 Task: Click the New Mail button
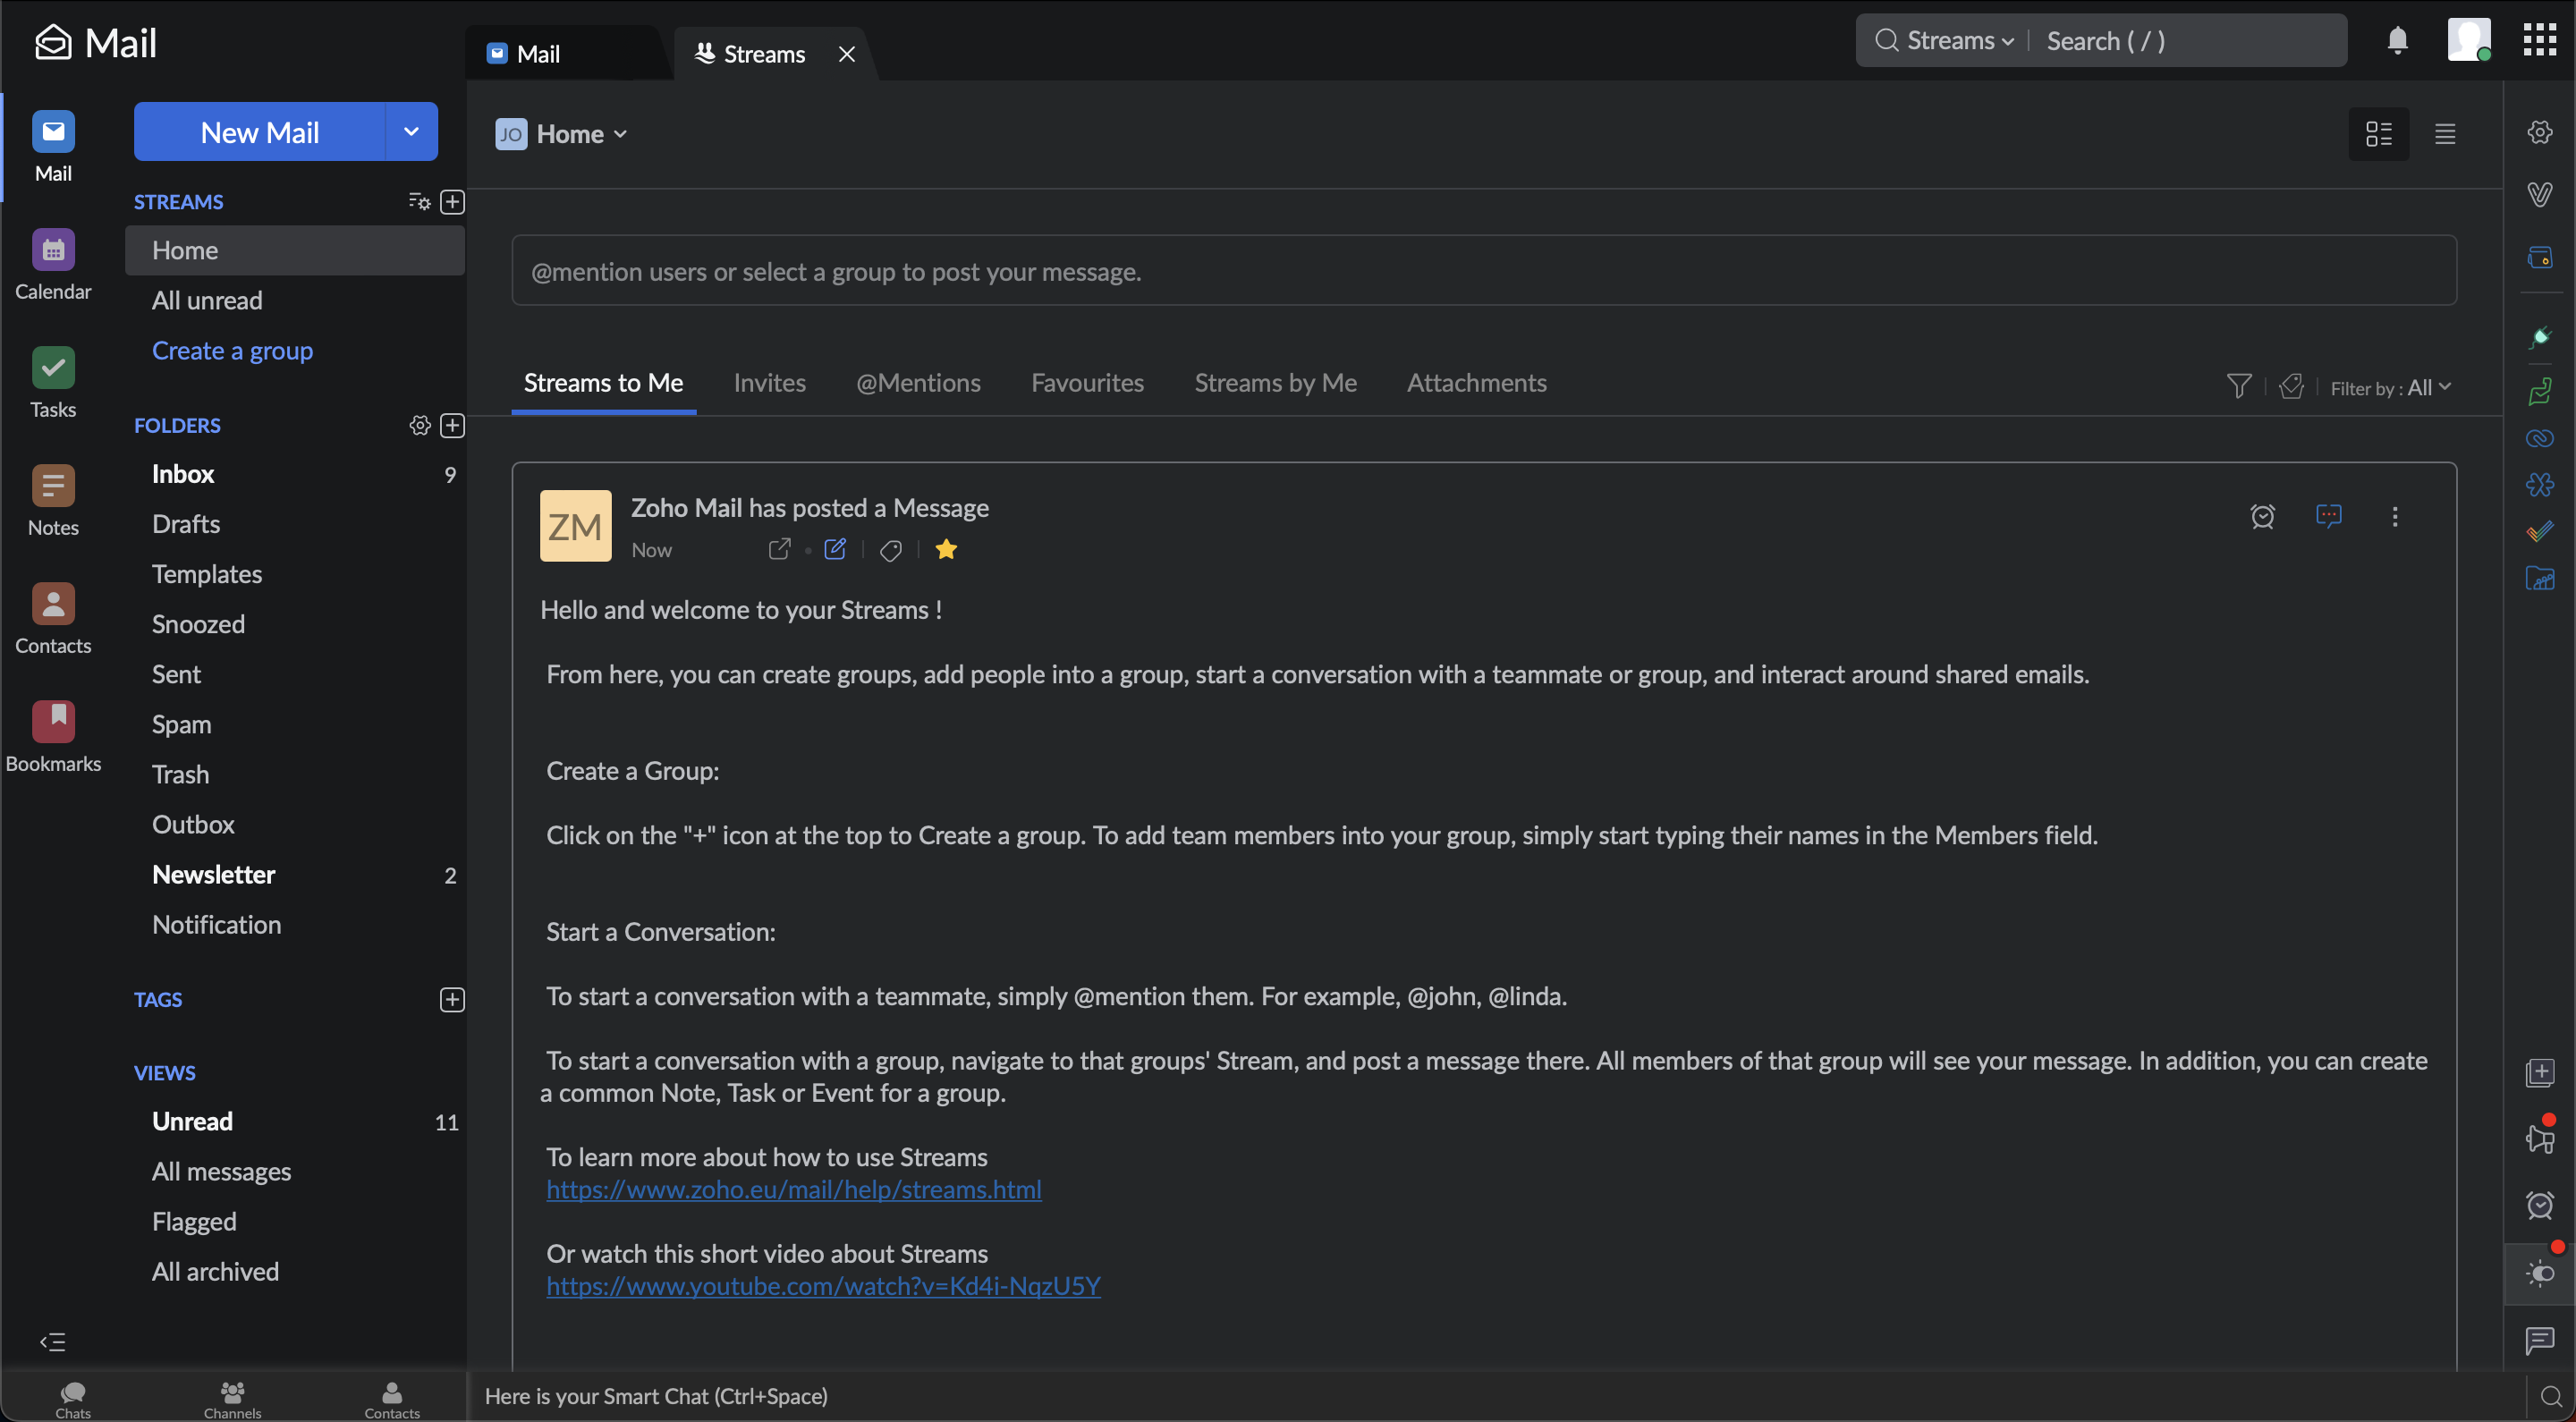pos(260,131)
